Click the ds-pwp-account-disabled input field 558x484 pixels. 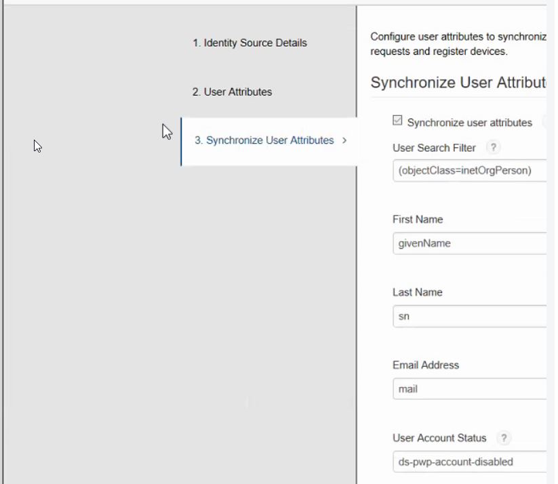click(x=469, y=462)
